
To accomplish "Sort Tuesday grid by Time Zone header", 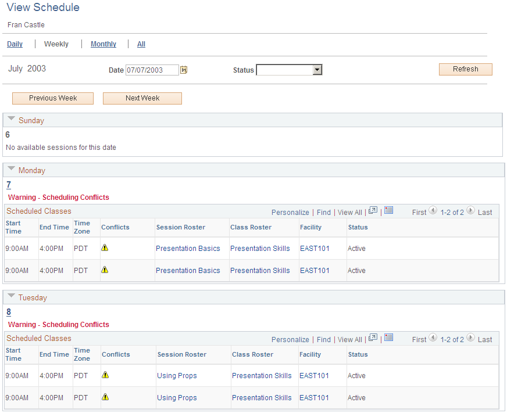I will pos(82,354).
